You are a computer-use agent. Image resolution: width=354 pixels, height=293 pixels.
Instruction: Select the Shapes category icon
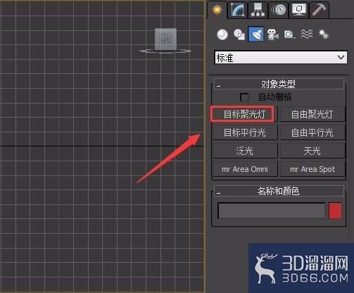click(x=239, y=35)
